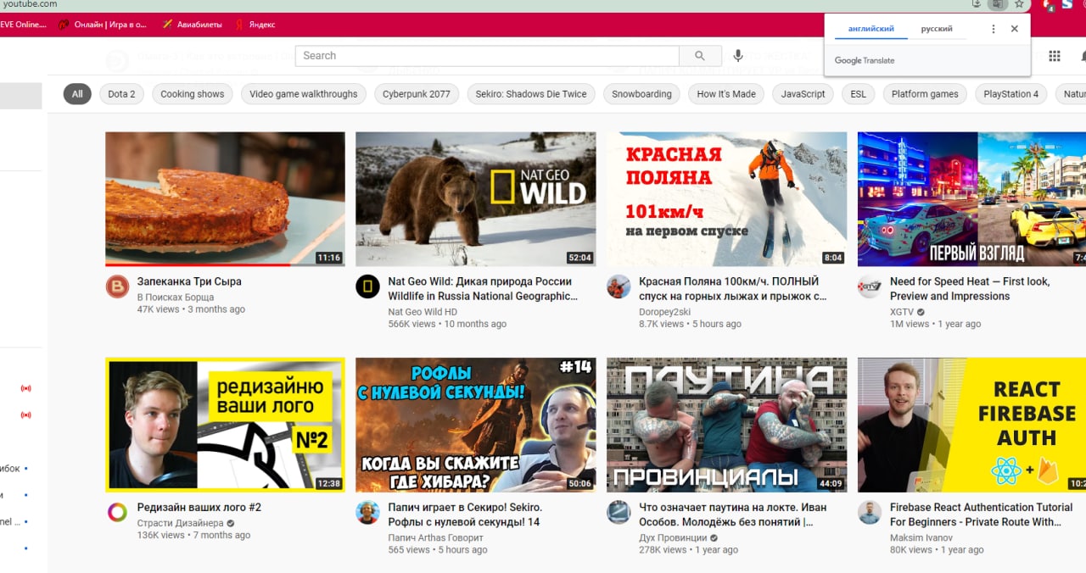Screen dimensions: 1086x573
Task: Filter by JavaScript chip
Action: click(x=803, y=94)
